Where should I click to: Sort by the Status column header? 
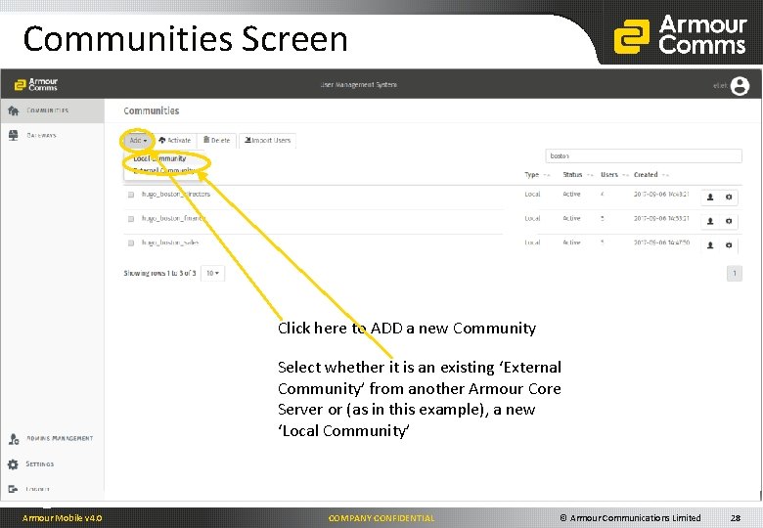pos(577,175)
